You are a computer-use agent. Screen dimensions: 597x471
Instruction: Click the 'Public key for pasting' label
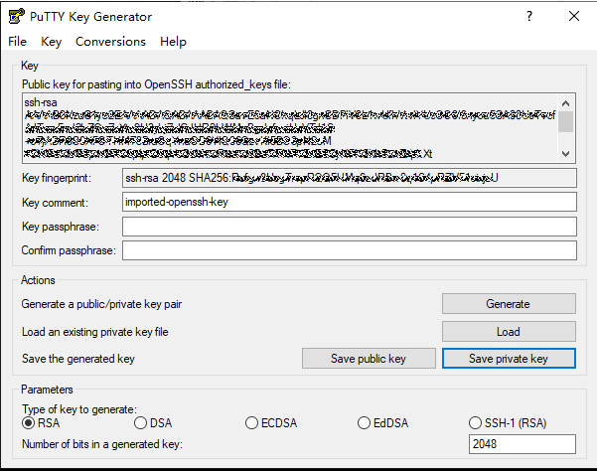tap(156, 84)
